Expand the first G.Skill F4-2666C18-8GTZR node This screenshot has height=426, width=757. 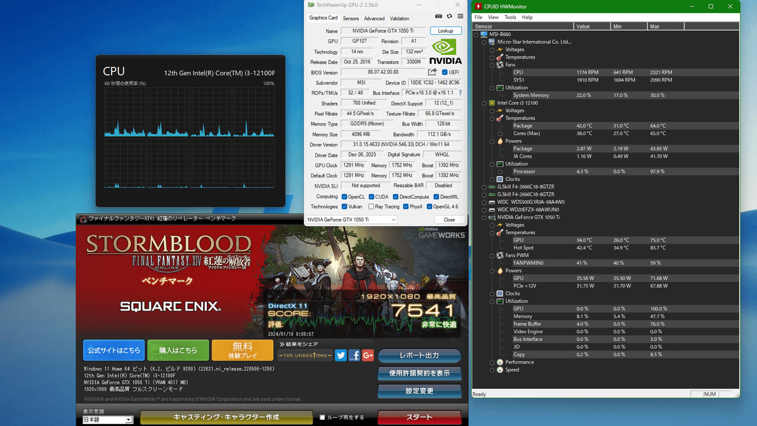click(x=484, y=187)
